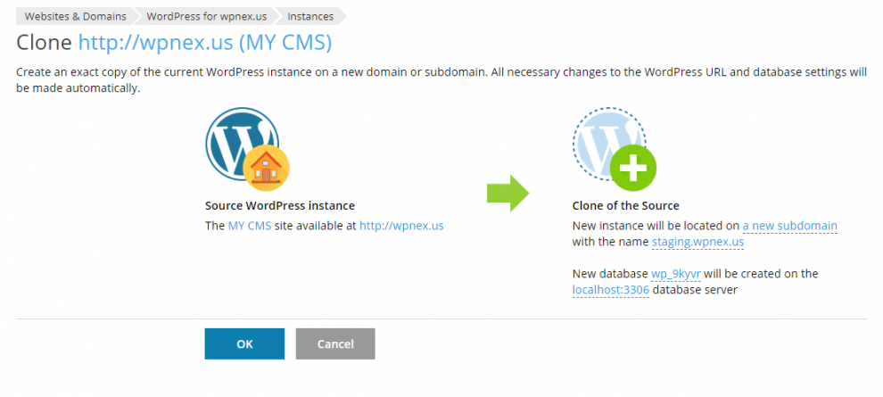This screenshot has height=397, width=883.
Task: Click the "Source WordPress instance" label
Action: [279, 206]
